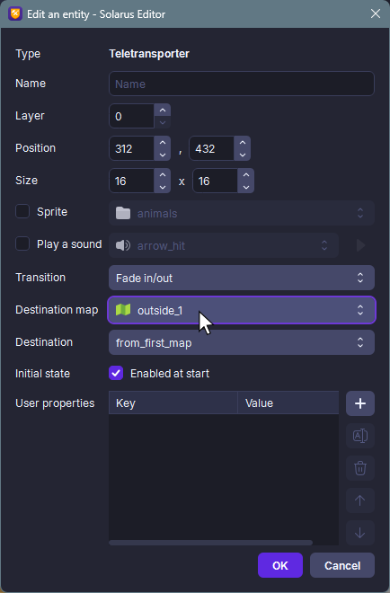Enable the Sprite checkbox
390x593 pixels.
(x=22, y=211)
